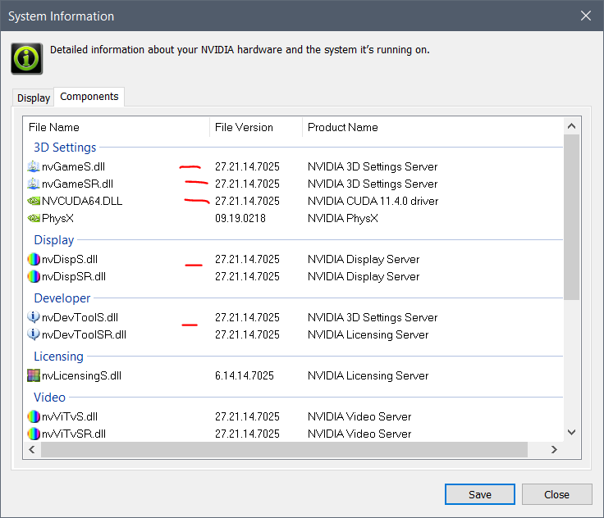Viewport: 604px width, 518px height.
Task: Click PhysX version 09.19.0218
Action: click(x=240, y=218)
